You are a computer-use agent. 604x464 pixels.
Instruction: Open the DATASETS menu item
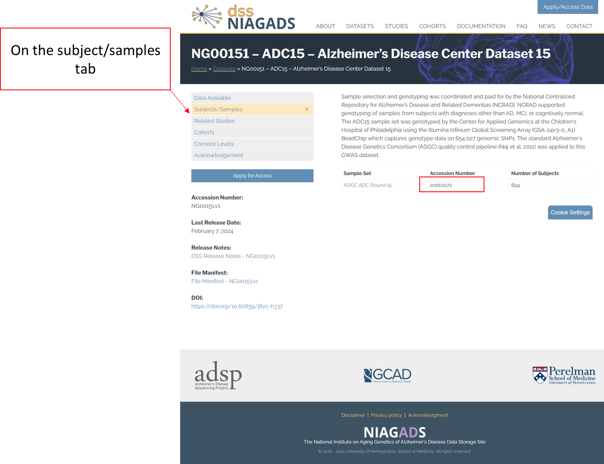pos(360,26)
